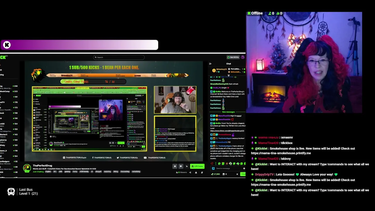Click the 420Friendly tag
This screenshot has height=211, width=375.
click(x=84, y=171)
